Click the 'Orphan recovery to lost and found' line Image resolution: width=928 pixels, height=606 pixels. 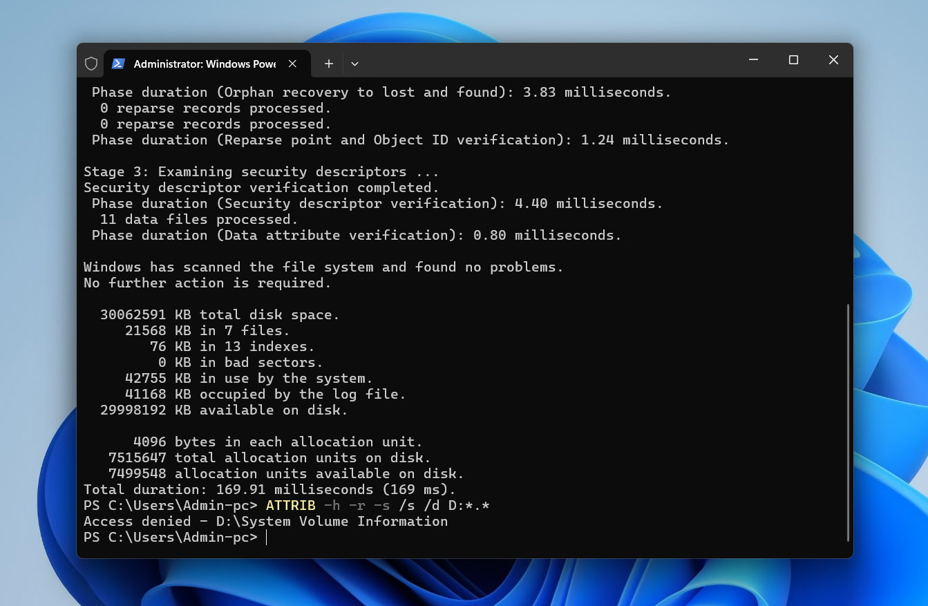click(x=381, y=92)
